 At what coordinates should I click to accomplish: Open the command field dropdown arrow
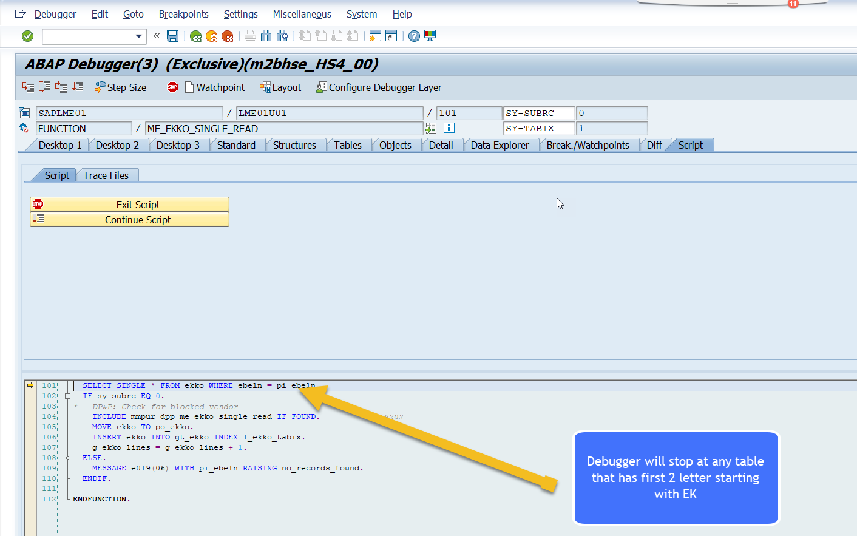point(139,36)
